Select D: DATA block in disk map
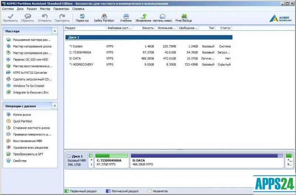This screenshot has height=195, width=296. tap(207, 161)
